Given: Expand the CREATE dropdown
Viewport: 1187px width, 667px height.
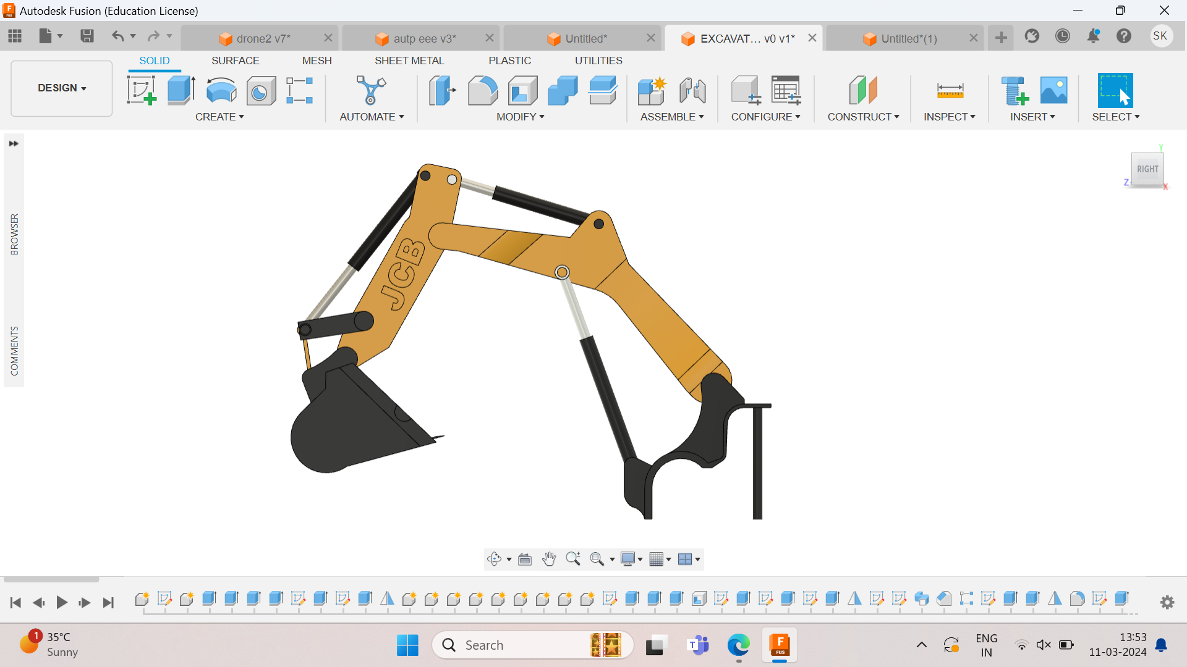Looking at the screenshot, I should pyautogui.click(x=219, y=117).
